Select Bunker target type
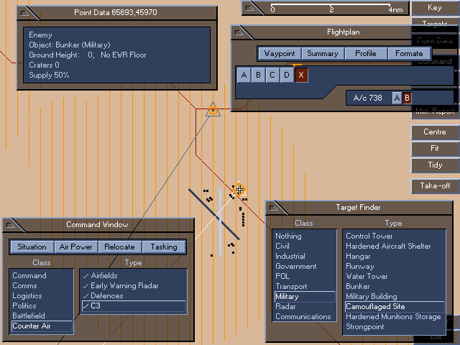 point(395,286)
